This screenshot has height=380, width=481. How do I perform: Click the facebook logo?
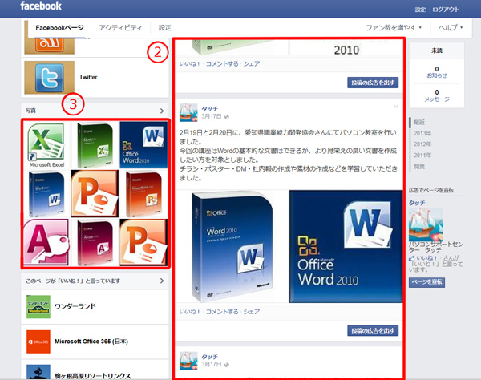[x=41, y=6]
